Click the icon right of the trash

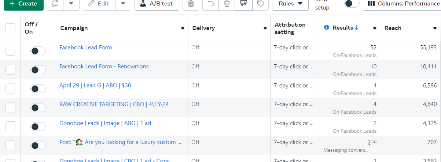(x=243, y=4)
